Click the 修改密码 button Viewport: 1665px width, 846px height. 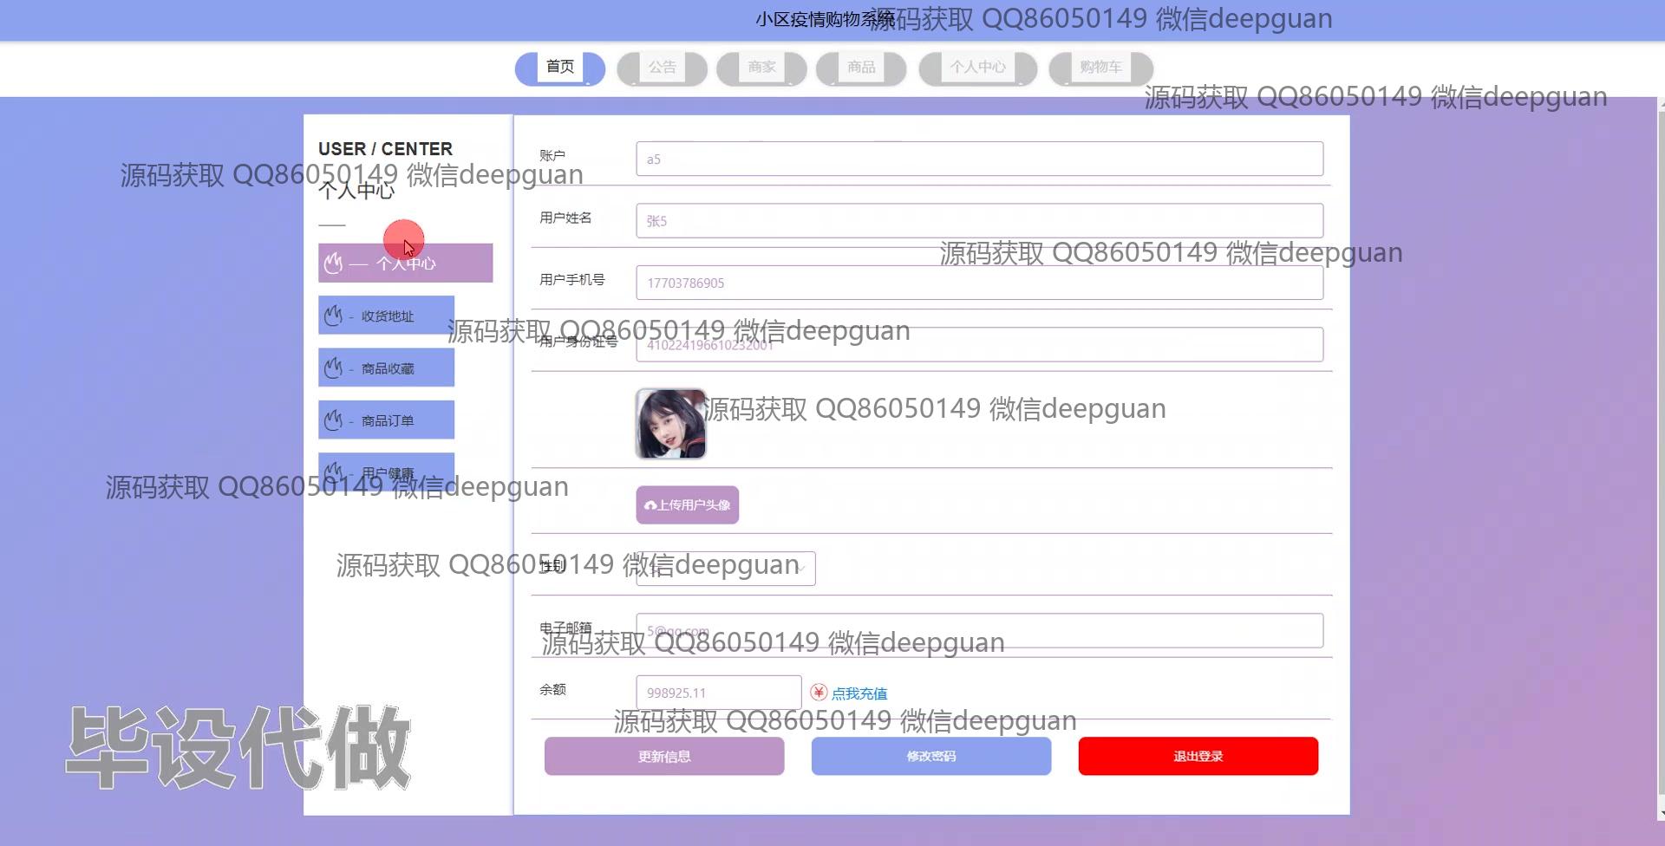pos(931,756)
